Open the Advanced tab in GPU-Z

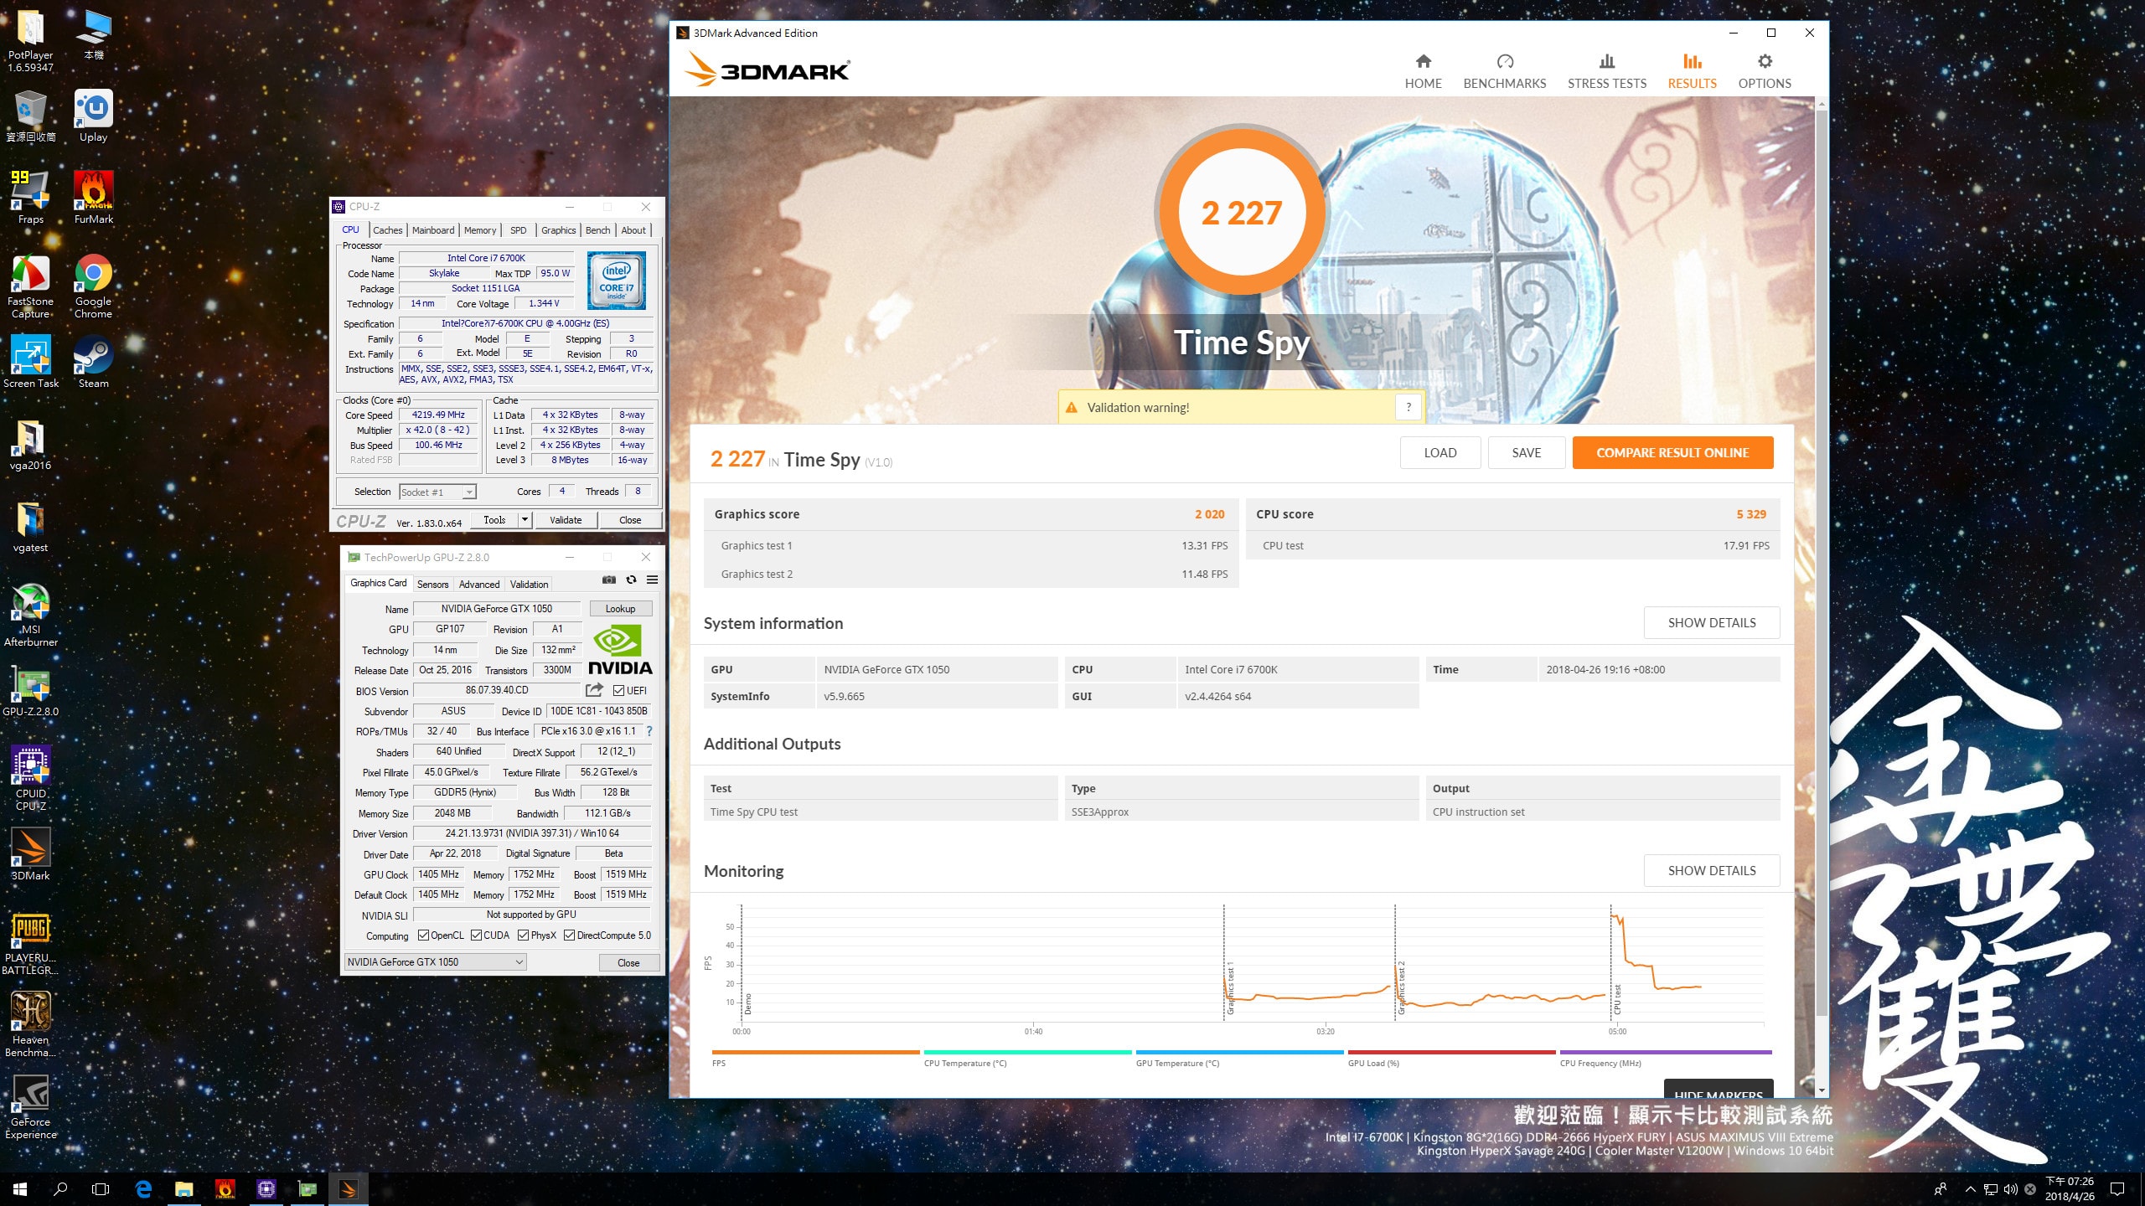click(479, 585)
